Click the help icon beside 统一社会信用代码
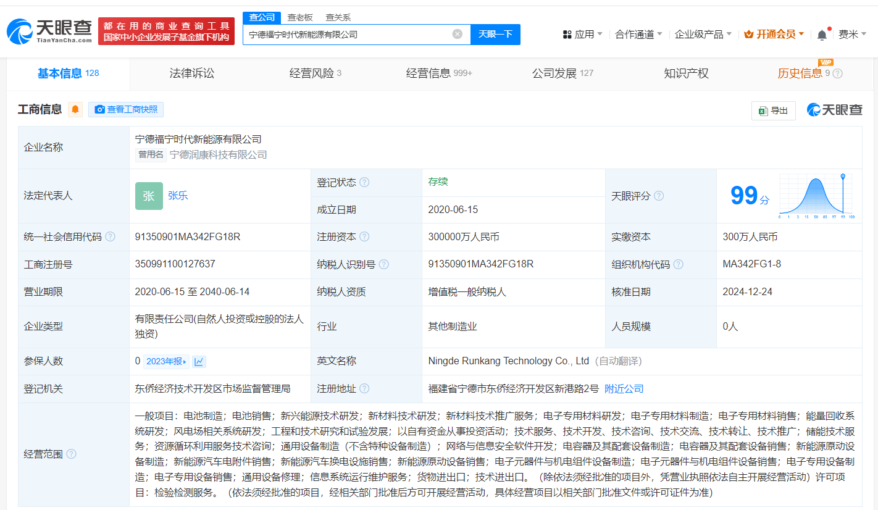Image resolution: width=878 pixels, height=510 pixels. 111,237
